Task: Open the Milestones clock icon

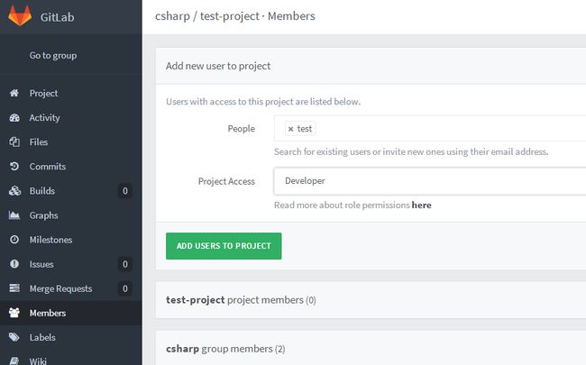Action: 14,240
